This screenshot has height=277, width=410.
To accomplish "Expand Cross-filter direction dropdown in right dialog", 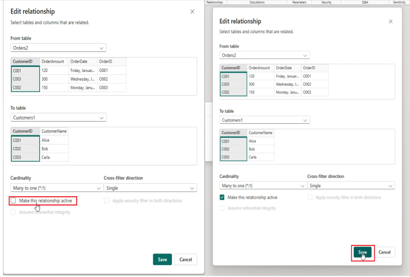I will pos(351,186).
